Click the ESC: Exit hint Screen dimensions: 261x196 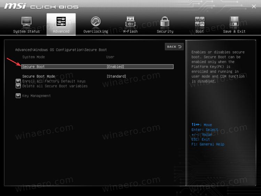click(x=200, y=139)
